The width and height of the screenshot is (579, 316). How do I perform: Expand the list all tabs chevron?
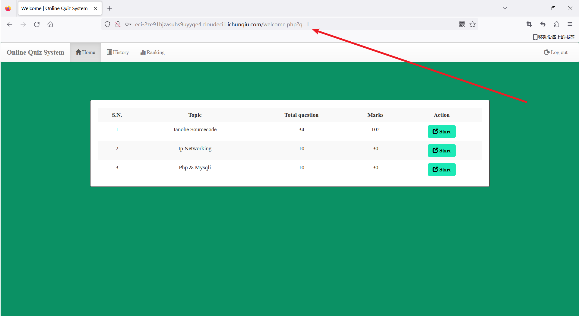click(x=505, y=8)
